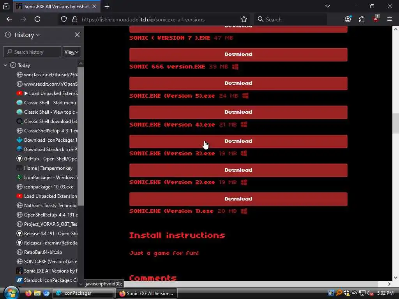Collapse the Today history group

(5, 65)
